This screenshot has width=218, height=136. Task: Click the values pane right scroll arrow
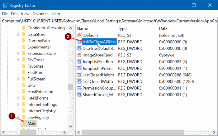tap(214, 132)
